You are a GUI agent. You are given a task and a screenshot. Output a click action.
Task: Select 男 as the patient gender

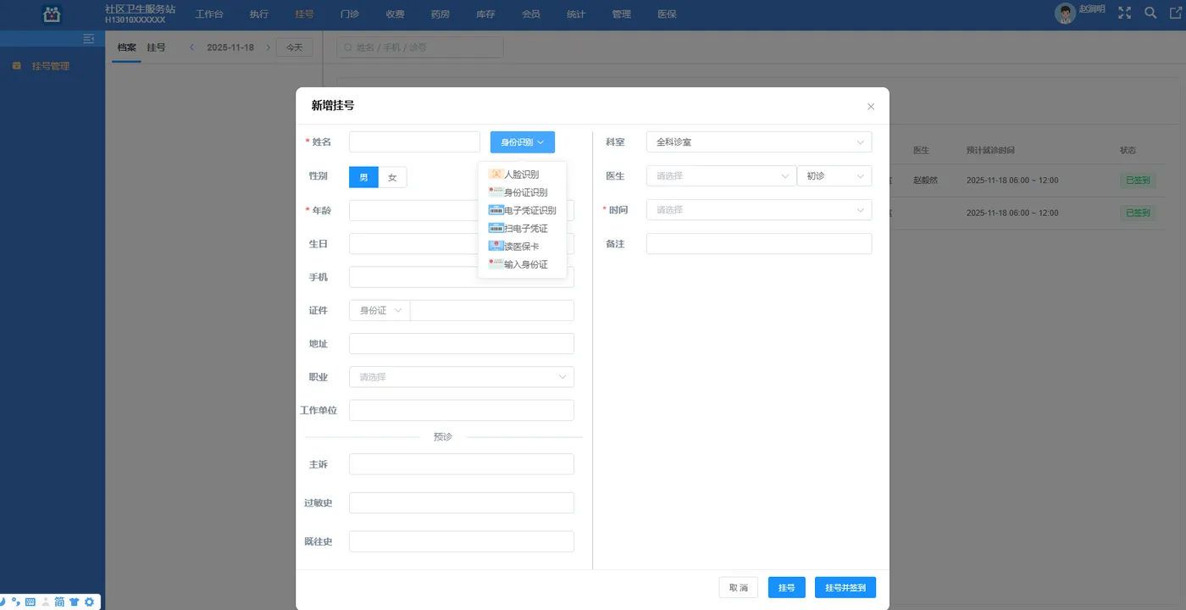363,176
